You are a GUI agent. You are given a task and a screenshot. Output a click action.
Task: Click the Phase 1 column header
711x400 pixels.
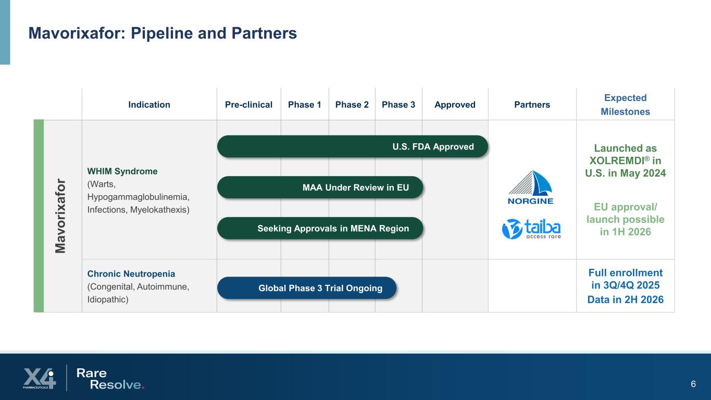[x=305, y=105]
